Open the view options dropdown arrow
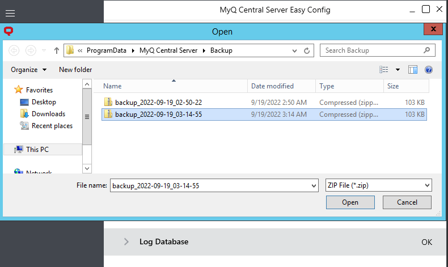The image size is (448, 267). (x=398, y=70)
